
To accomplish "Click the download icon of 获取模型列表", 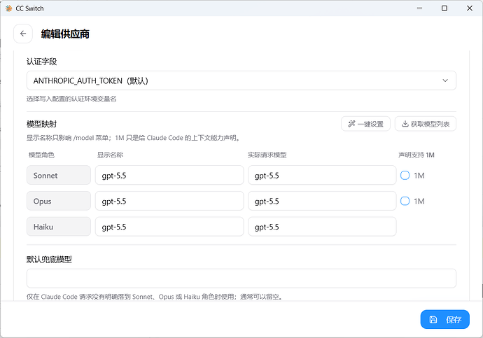I will point(405,124).
